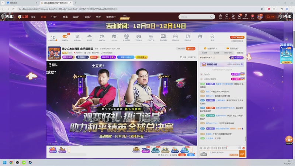
Task: Open the 历史 history icon
Action: [x=220, y=17]
